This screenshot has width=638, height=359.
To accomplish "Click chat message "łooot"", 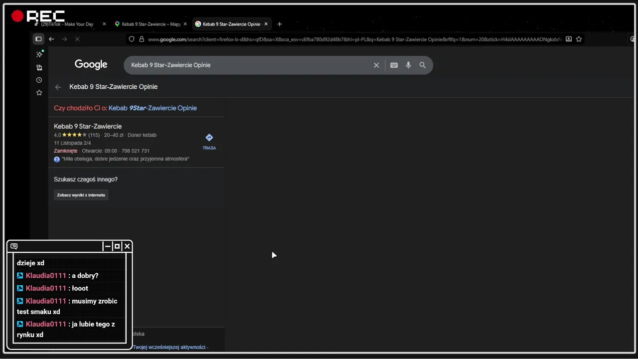I will [80, 288].
